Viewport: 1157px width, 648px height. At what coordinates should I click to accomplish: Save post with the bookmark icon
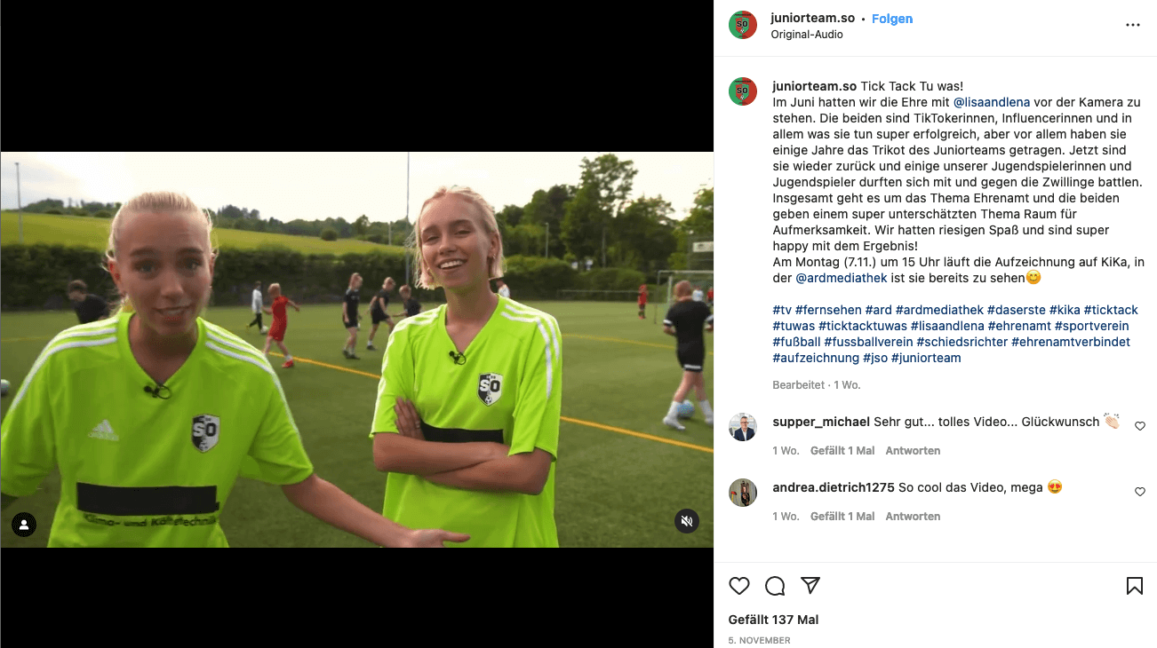click(1135, 586)
